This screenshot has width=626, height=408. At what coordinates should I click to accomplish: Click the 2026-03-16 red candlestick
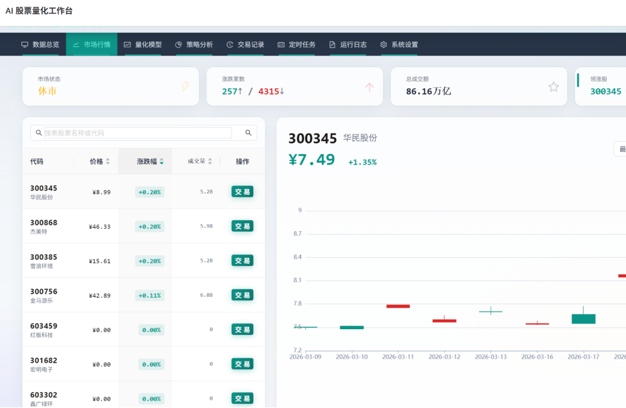[537, 323]
